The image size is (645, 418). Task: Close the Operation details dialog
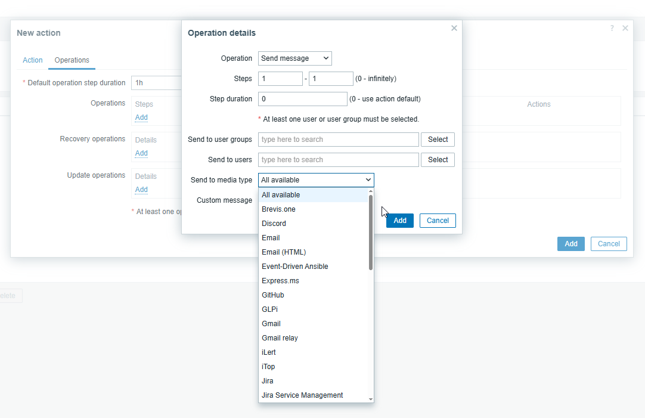[454, 28]
